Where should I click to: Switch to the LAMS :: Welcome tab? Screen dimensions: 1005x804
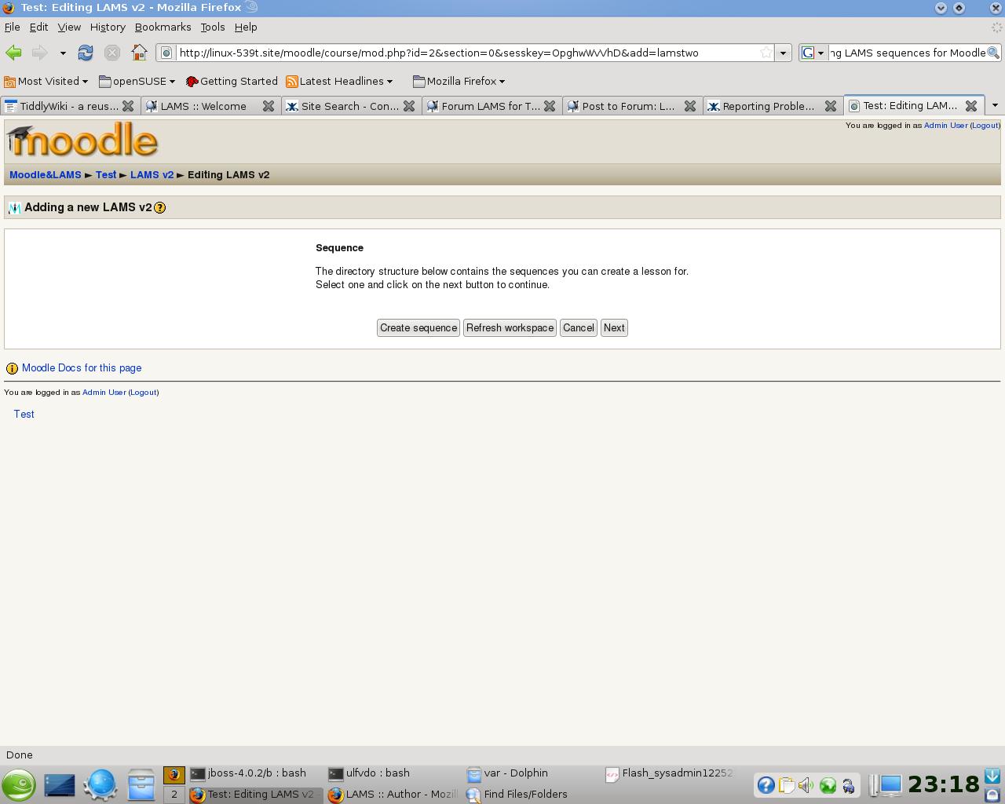tap(203, 106)
